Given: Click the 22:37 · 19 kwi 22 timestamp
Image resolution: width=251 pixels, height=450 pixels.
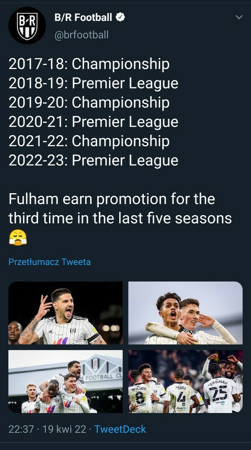Looking at the screenshot, I should (x=48, y=429).
